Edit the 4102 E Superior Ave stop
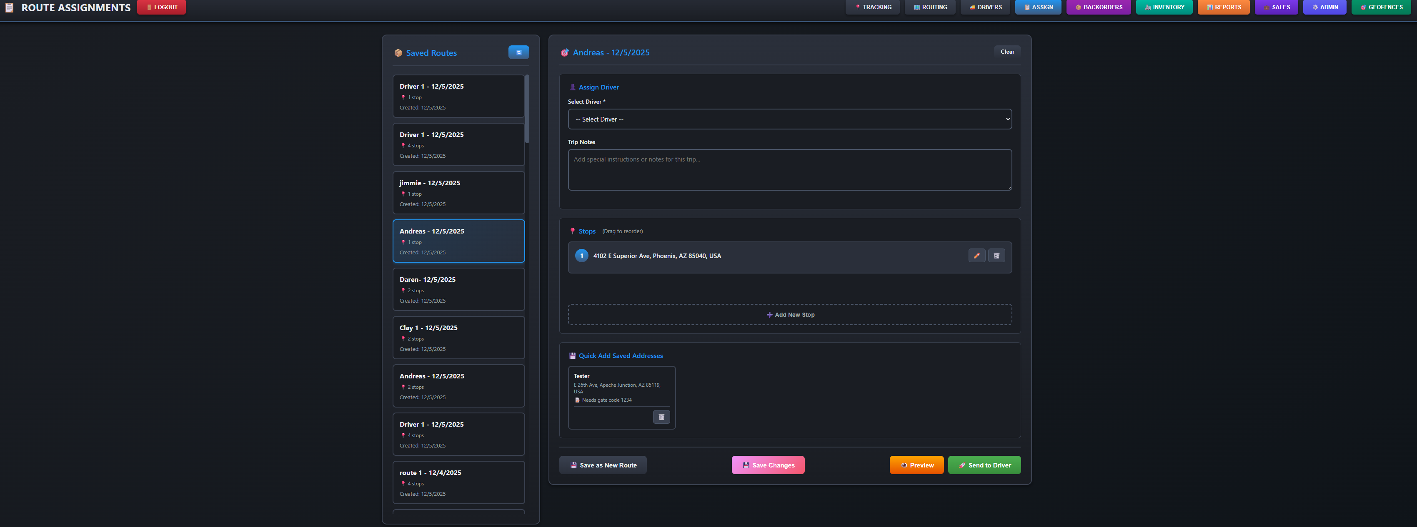1417x527 pixels. 976,256
